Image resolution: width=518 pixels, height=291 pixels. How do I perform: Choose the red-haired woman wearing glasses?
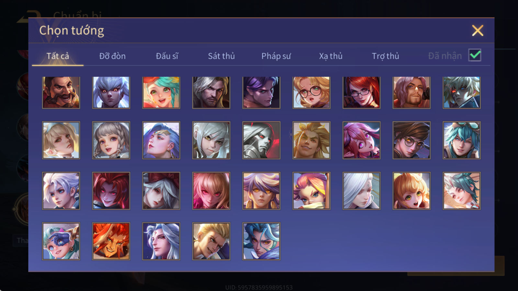[x=361, y=92]
